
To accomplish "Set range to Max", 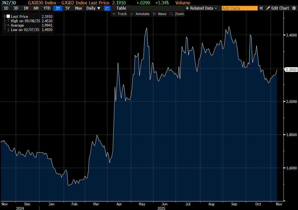I will 78,8.
